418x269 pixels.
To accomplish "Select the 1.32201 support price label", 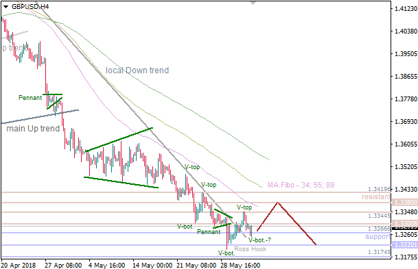I will (406, 245).
